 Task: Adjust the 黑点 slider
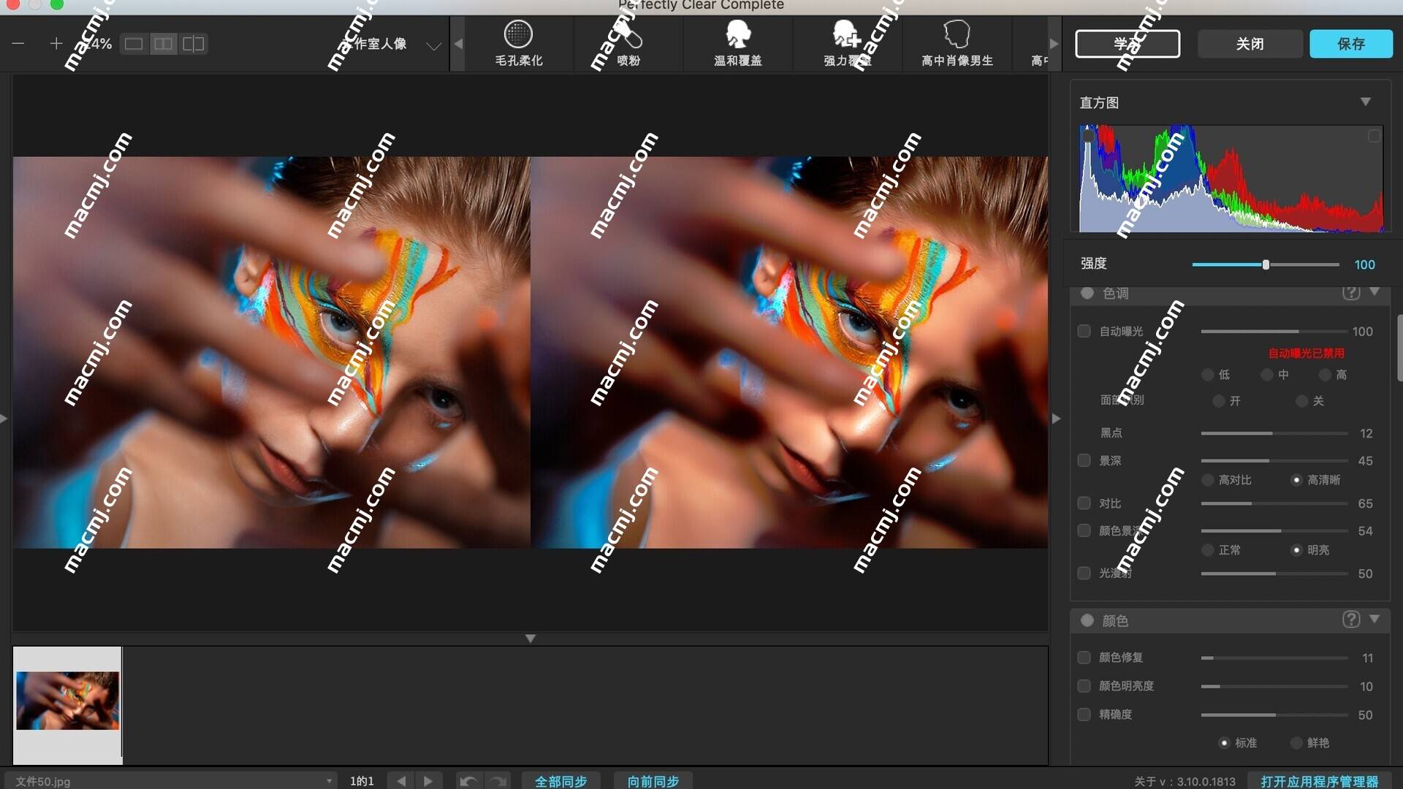click(1274, 433)
